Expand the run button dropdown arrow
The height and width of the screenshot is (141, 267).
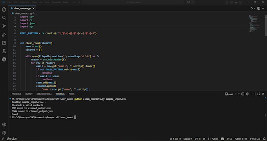255,8
